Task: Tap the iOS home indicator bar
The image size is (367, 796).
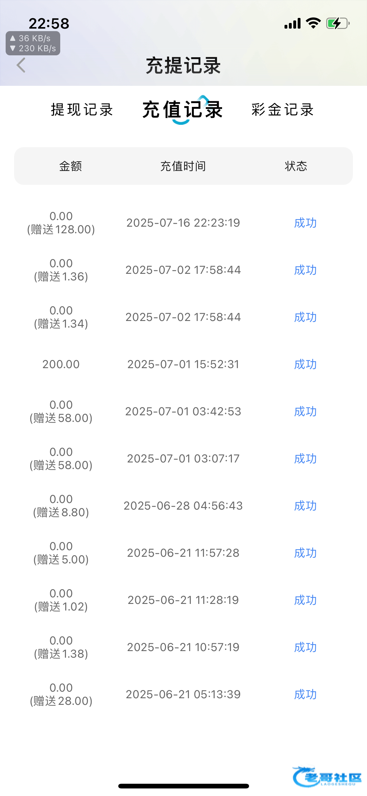Action: pos(183,786)
